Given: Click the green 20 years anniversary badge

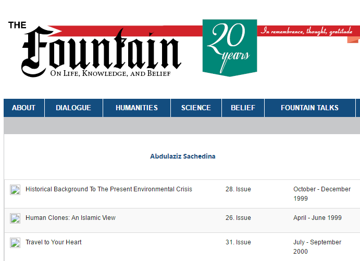Looking at the screenshot, I should pyautogui.click(x=229, y=47).
